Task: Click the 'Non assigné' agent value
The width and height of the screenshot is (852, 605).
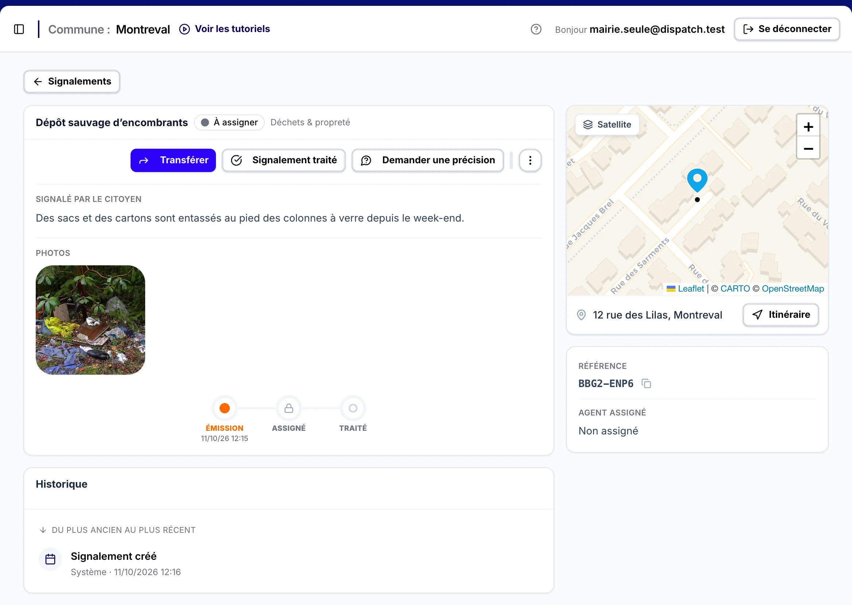Action: (608, 431)
